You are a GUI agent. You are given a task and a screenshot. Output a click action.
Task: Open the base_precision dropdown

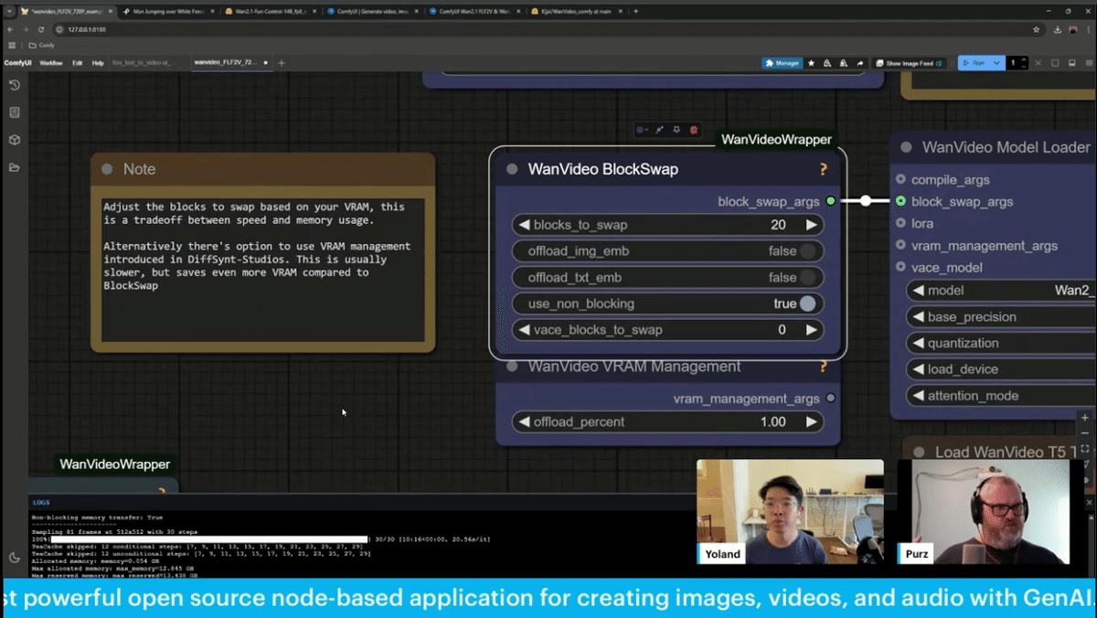[1001, 317]
